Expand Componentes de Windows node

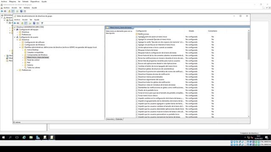23,55
